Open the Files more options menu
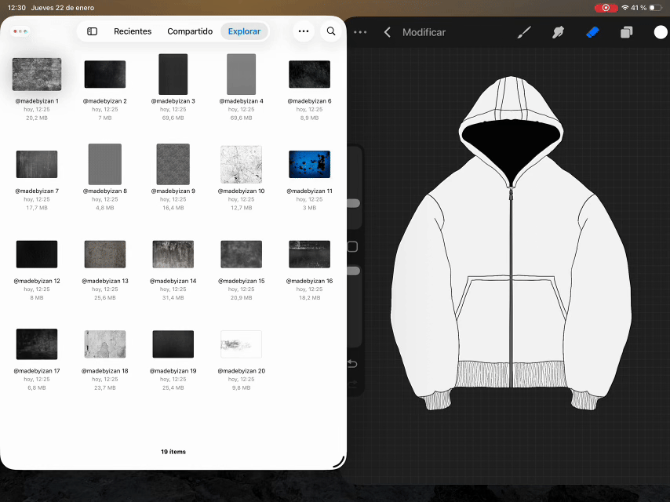The image size is (670, 502). (304, 31)
